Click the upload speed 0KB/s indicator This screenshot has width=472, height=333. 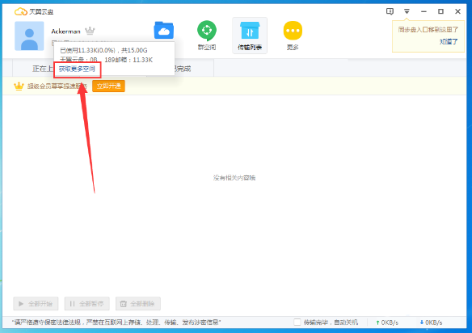387,322
